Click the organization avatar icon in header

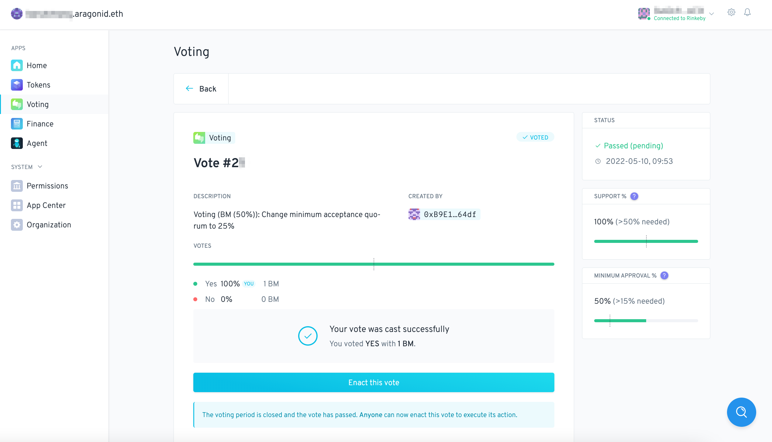tap(17, 14)
